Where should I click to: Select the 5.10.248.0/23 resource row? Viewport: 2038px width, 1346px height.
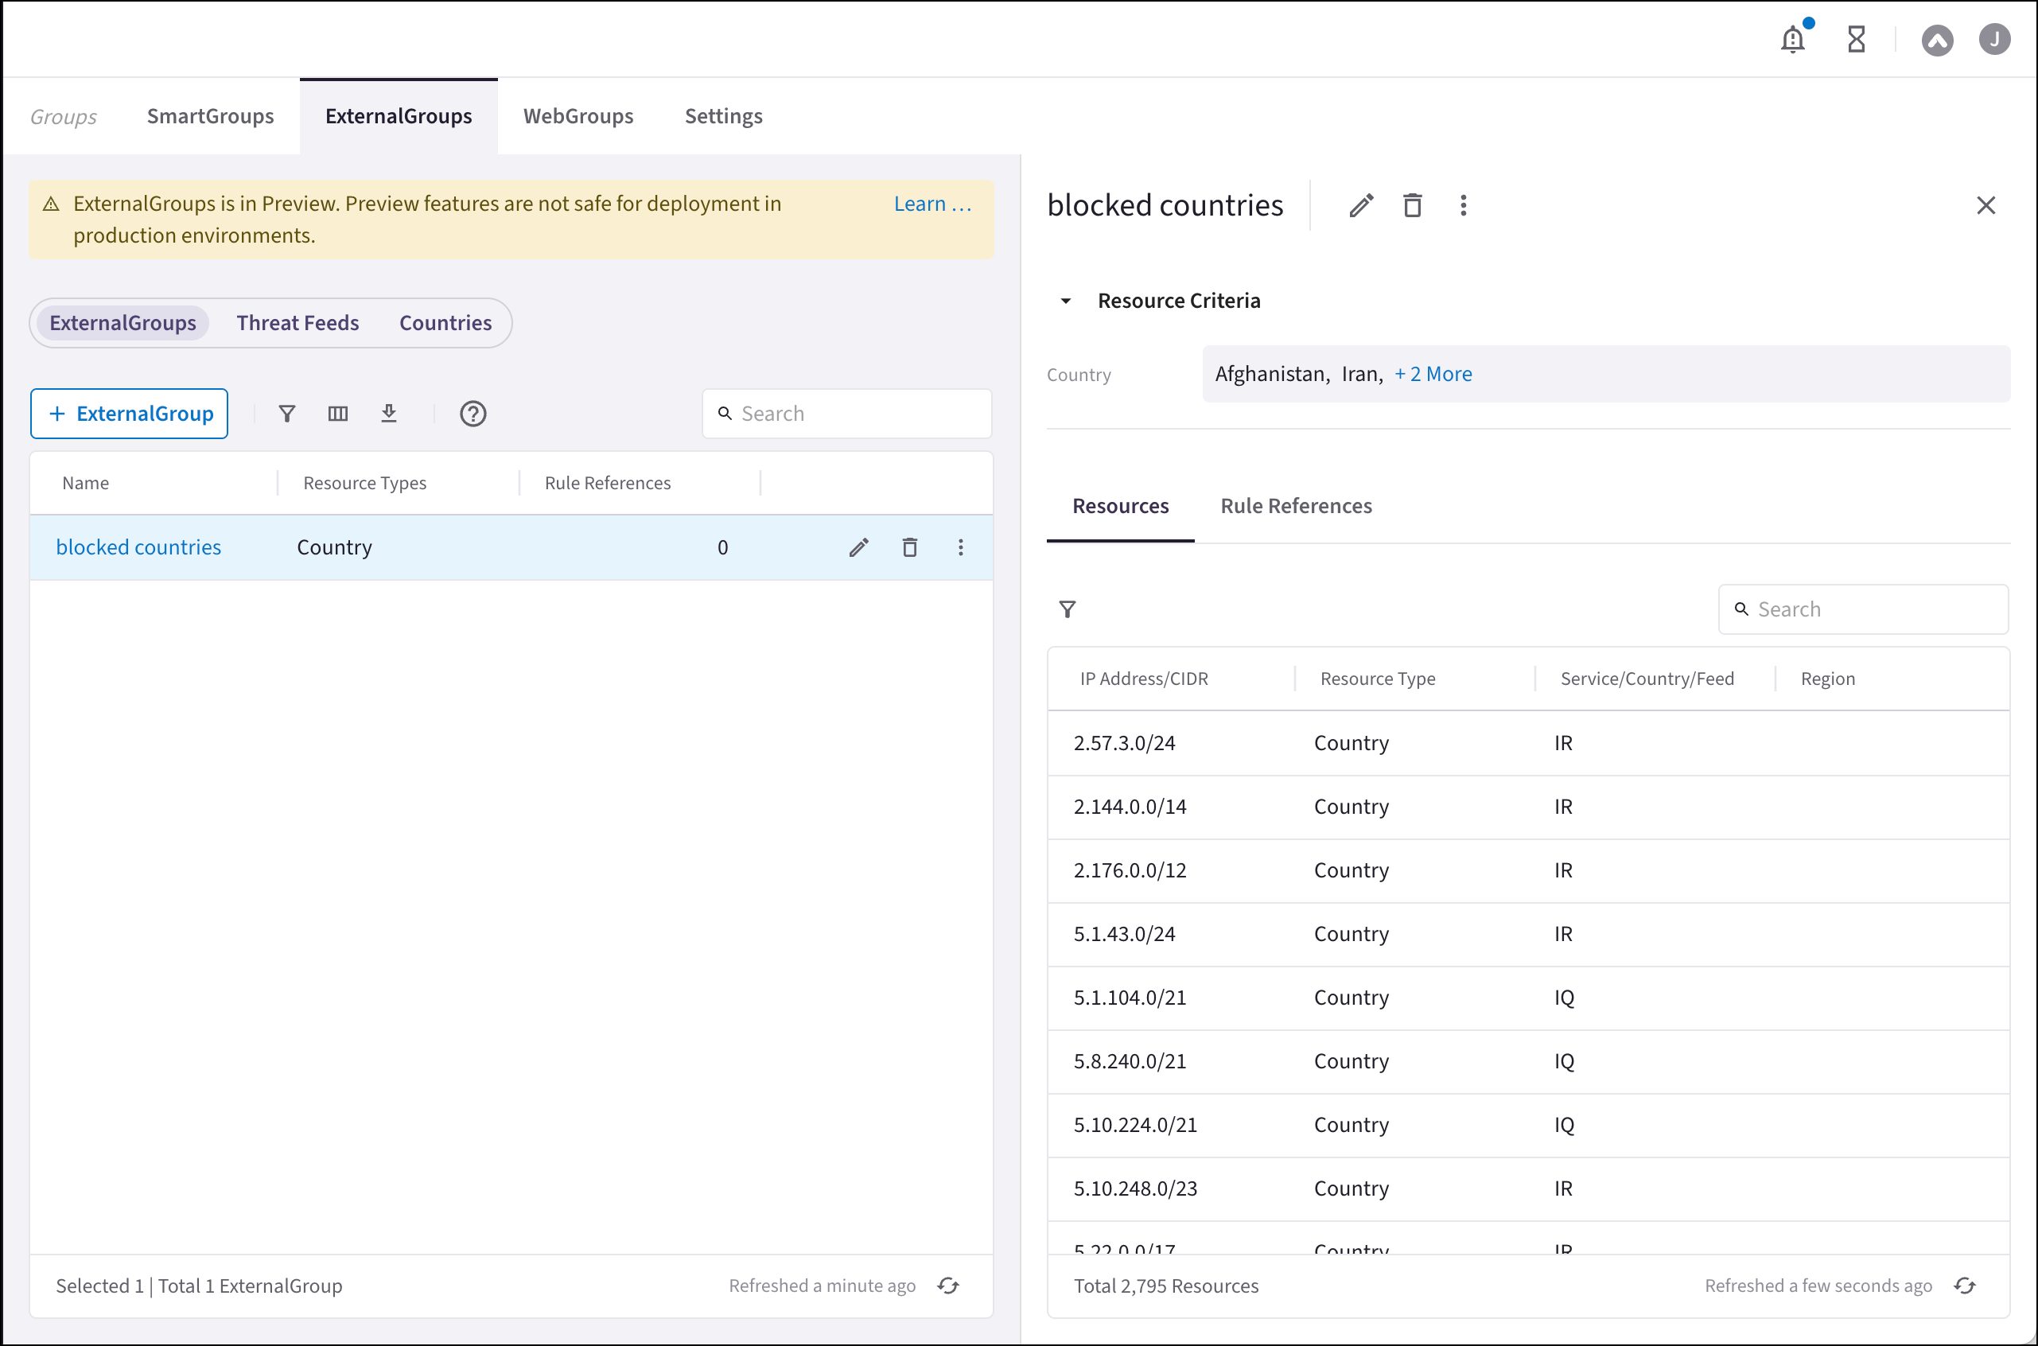click(x=1528, y=1188)
